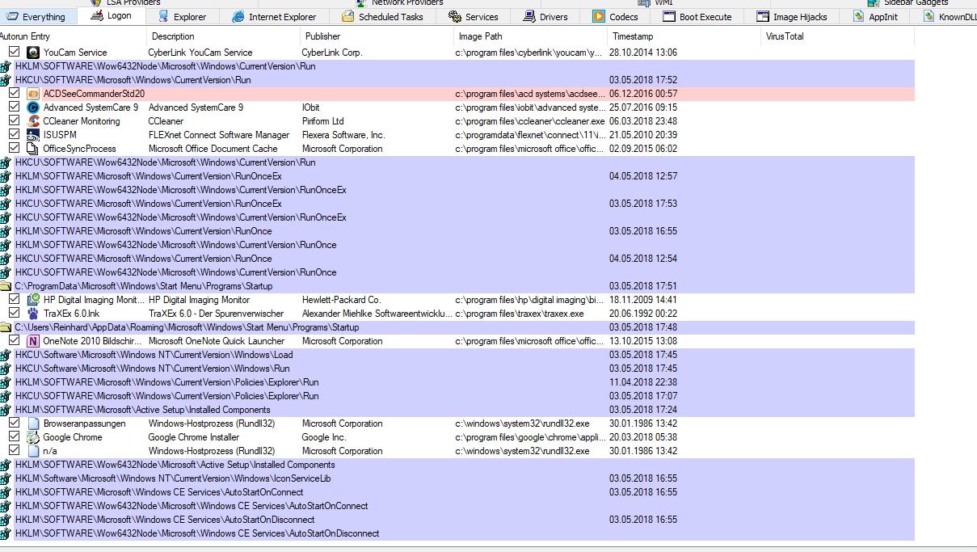The height and width of the screenshot is (552, 977).
Task: Select 'Google Chrome Installer' description text
Action: click(194, 437)
